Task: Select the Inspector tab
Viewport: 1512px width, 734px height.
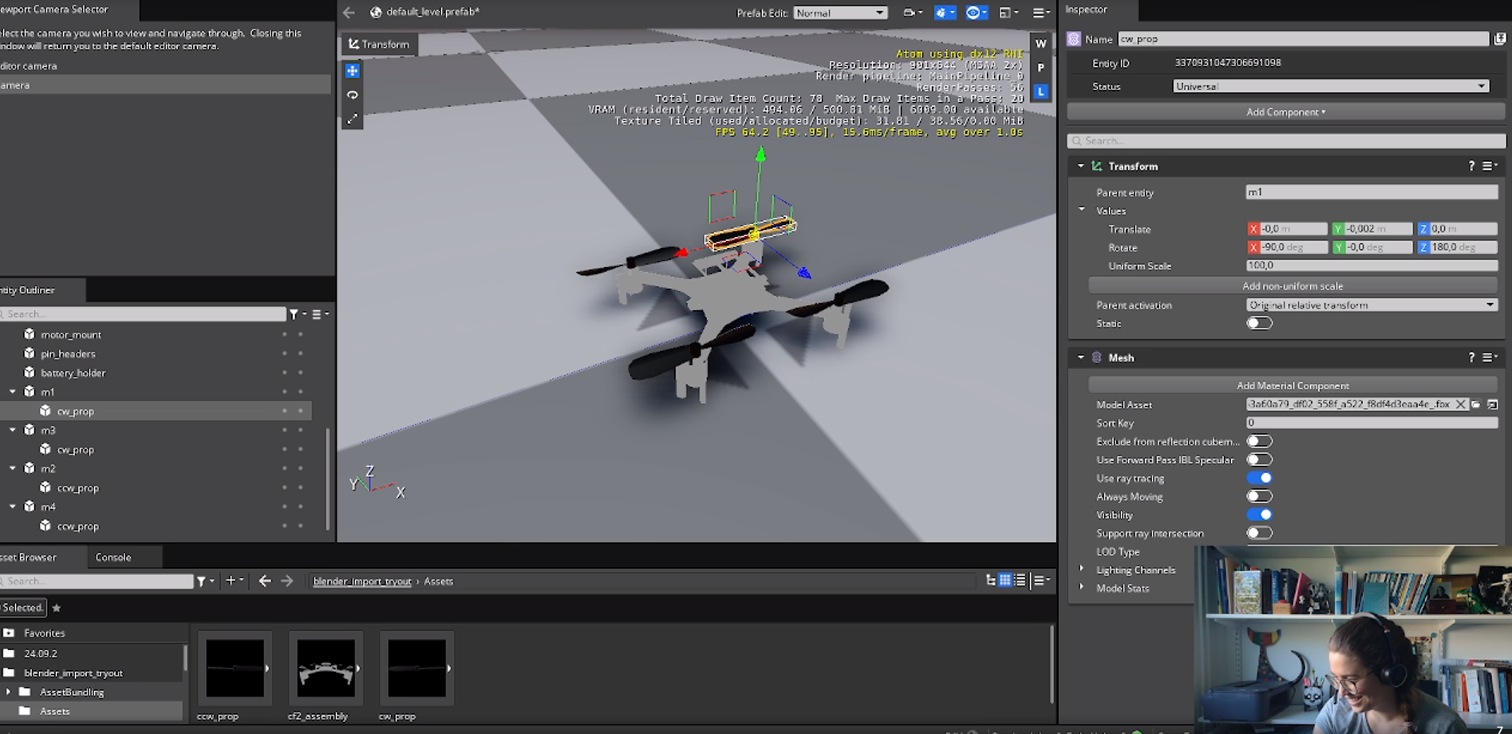Action: click(1086, 10)
